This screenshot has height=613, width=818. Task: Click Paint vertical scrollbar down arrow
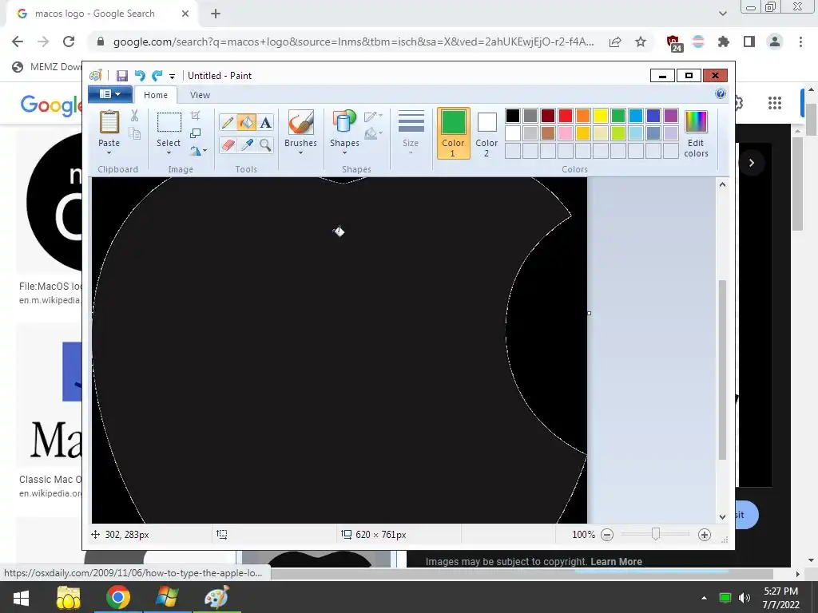722,516
